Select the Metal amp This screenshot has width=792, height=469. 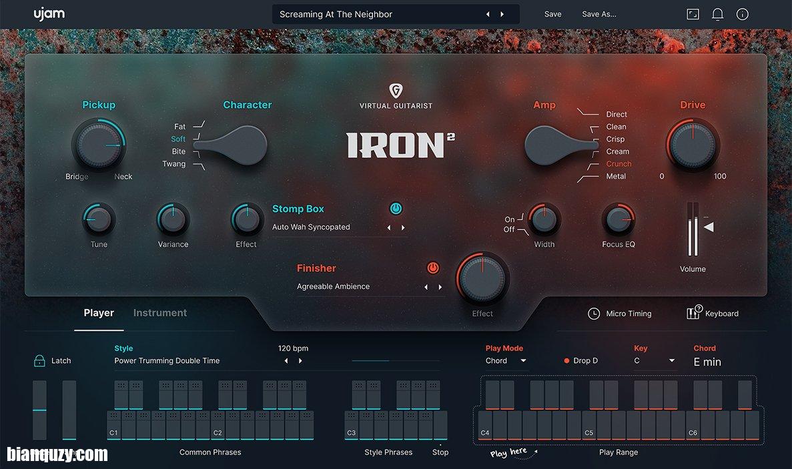616,176
